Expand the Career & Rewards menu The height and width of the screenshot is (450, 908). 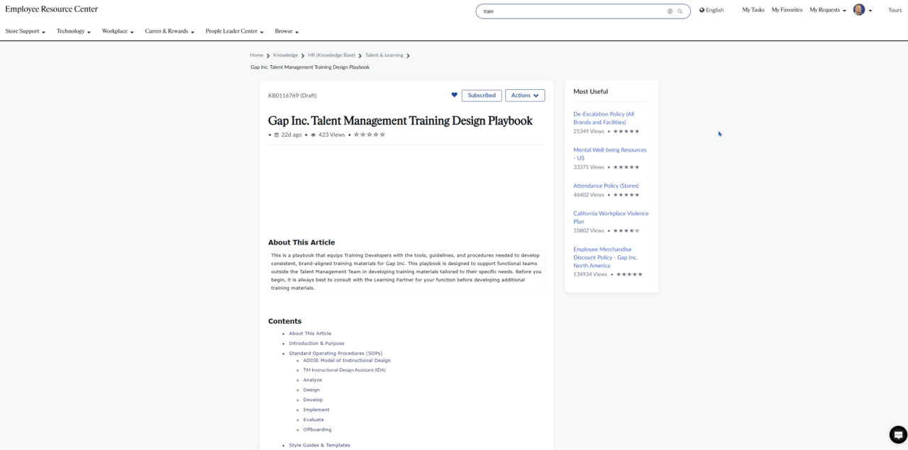click(170, 31)
